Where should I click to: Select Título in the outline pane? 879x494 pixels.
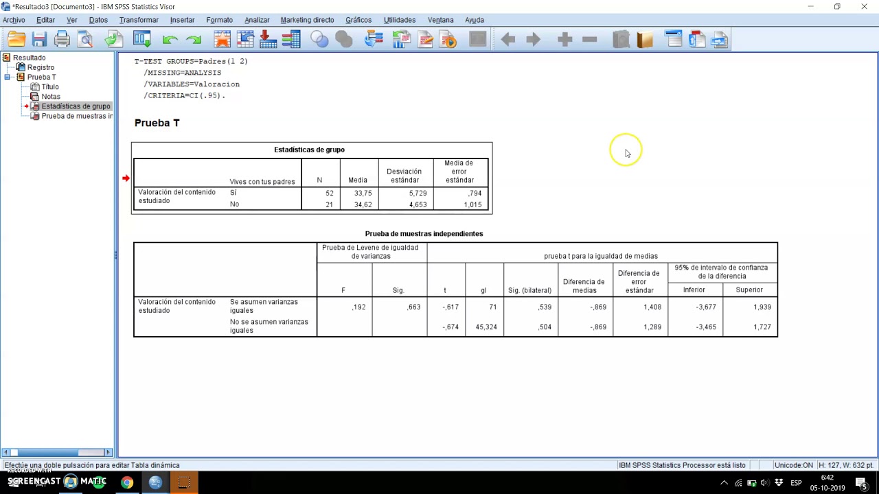coord(50,86)
